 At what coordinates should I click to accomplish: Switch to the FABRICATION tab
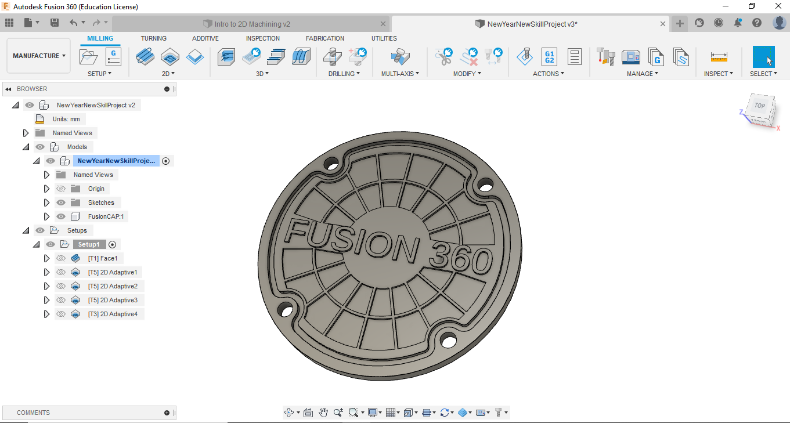pos(325,38)
